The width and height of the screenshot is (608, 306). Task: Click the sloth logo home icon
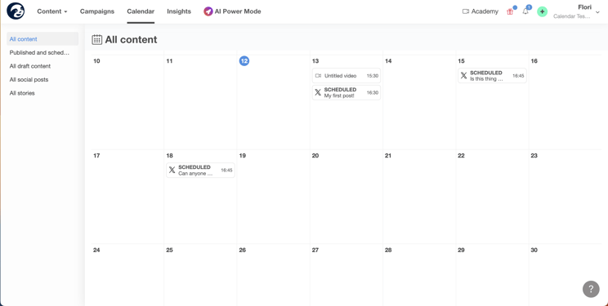16,11
